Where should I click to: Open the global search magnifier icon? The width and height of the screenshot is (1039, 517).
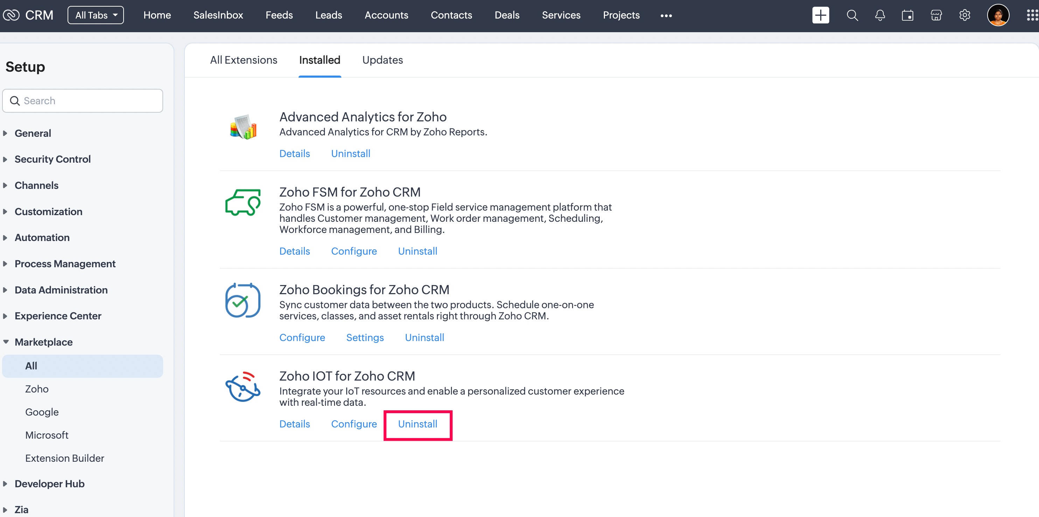(852, 15)
